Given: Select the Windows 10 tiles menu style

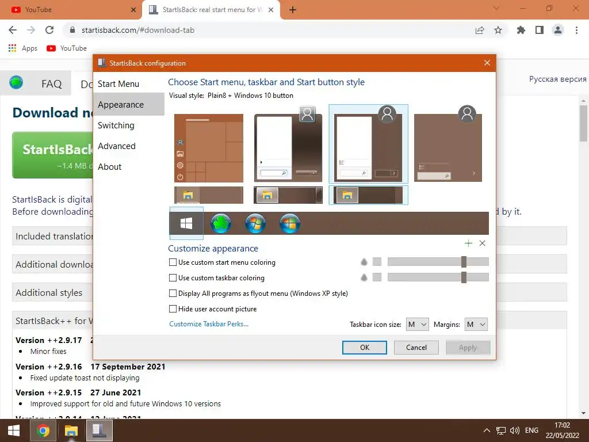Looking at the screenshot, I should (x=208, y=148).
